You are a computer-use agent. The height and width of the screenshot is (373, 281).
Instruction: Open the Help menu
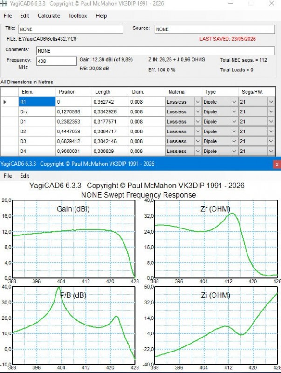[101, 16]
